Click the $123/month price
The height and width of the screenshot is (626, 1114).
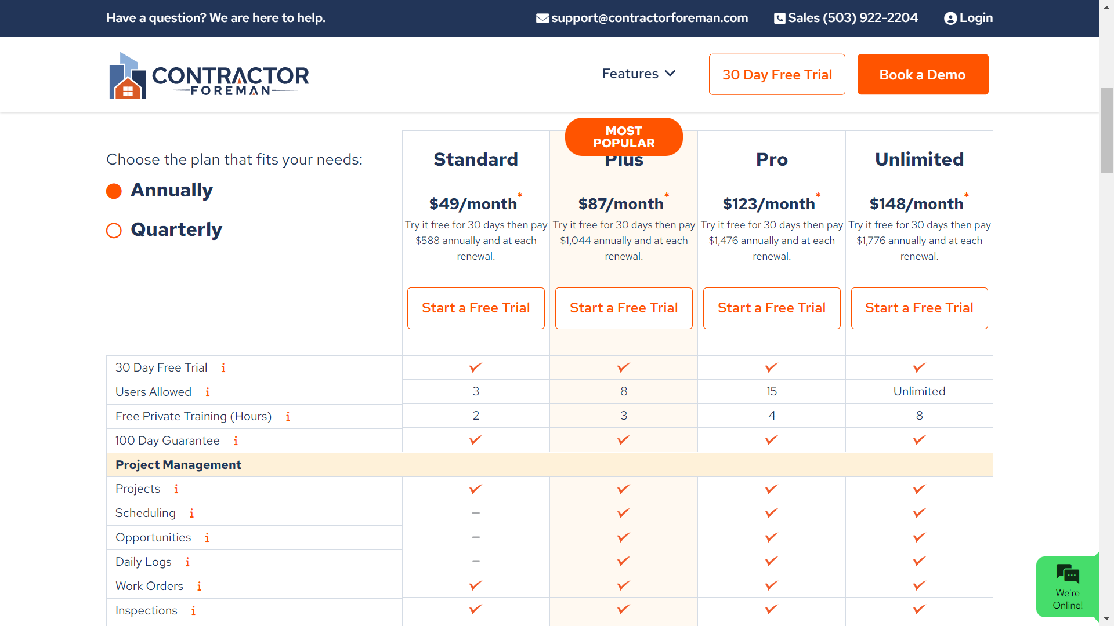[x=769, y=204]
